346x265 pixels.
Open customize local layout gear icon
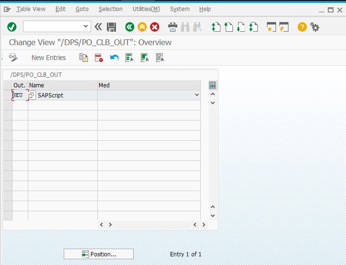(315, 27)
